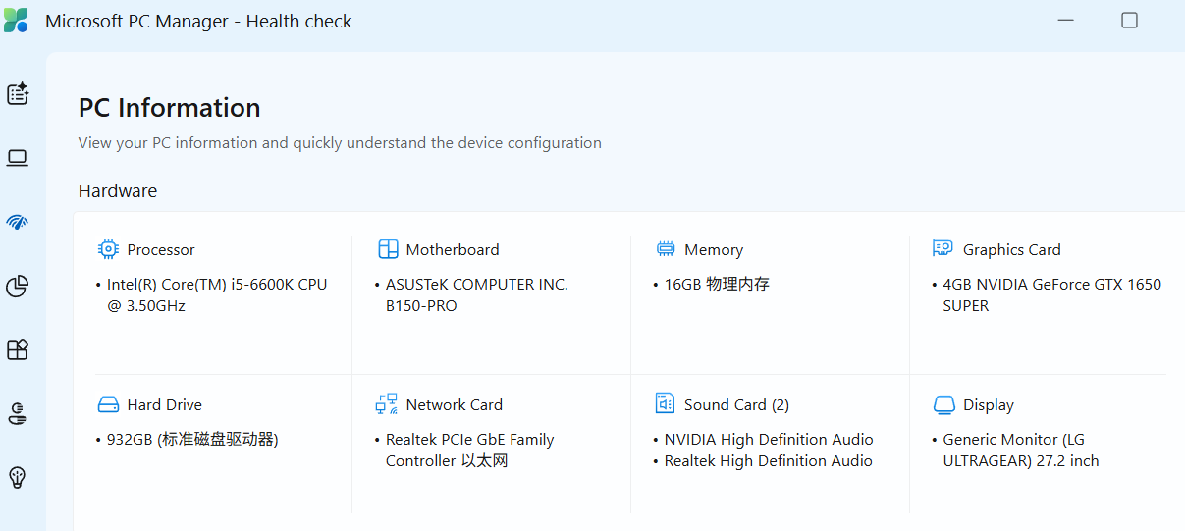Click the Processor label

[x=161, y=250]
